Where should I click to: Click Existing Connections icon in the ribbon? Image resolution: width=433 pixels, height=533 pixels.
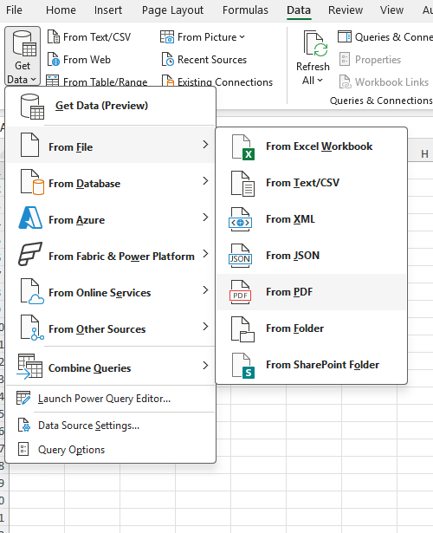pos(168,81)
